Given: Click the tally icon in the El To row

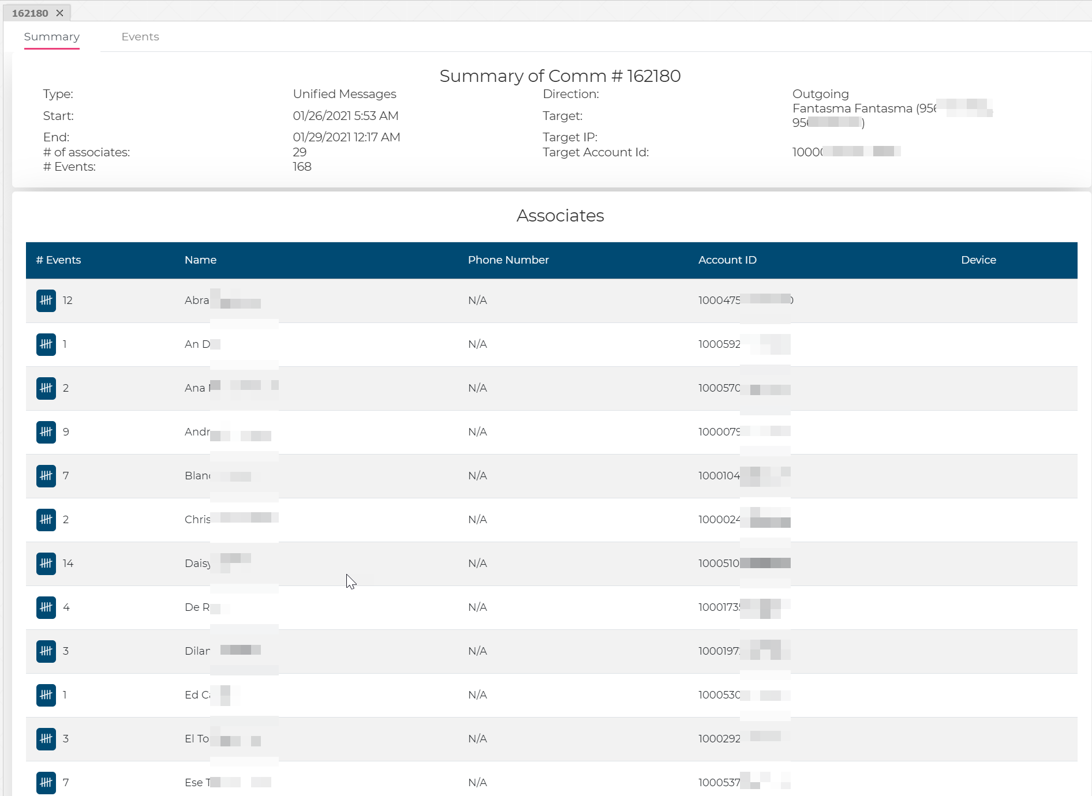Looking at the screenshot, I should (x=46, y=739).
